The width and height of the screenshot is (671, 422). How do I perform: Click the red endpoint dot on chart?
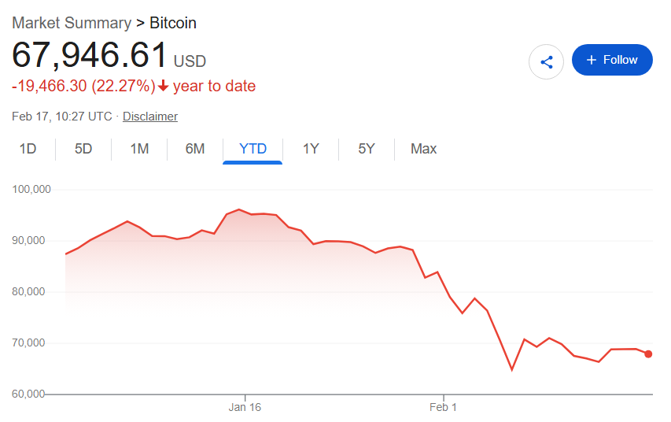648,354
